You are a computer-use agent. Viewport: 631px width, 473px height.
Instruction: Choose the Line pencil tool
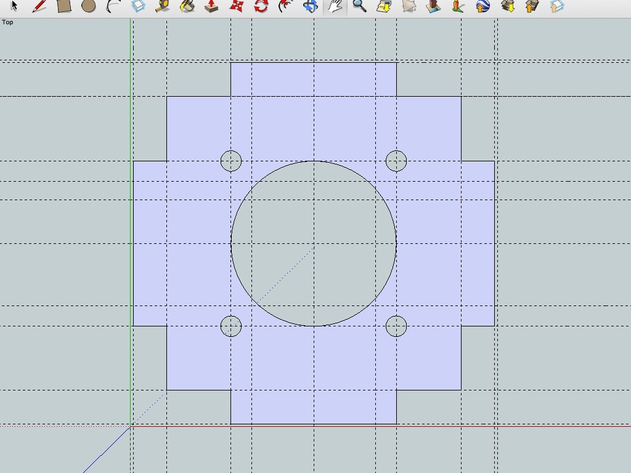click(39, 6)
